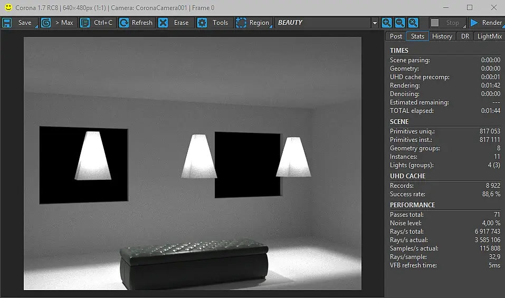The height and width of the screenshot is (298, 505).
Task: Click the Region selection dashed icon
Action: click(241, 23)
